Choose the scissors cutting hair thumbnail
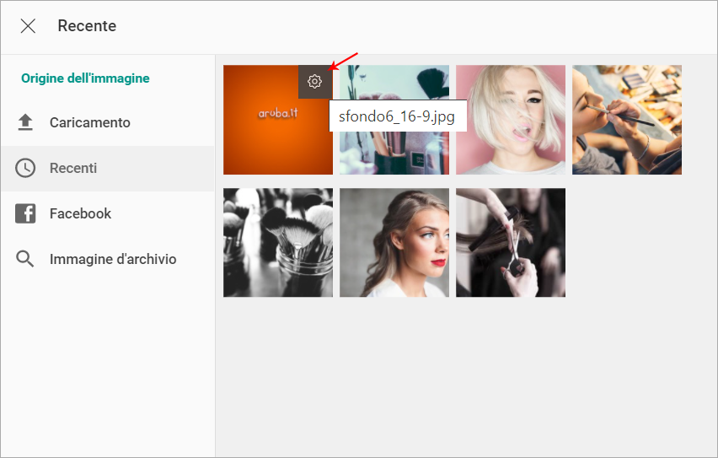Viewport: 718px width, 458px height. click(x=511, y=243)
